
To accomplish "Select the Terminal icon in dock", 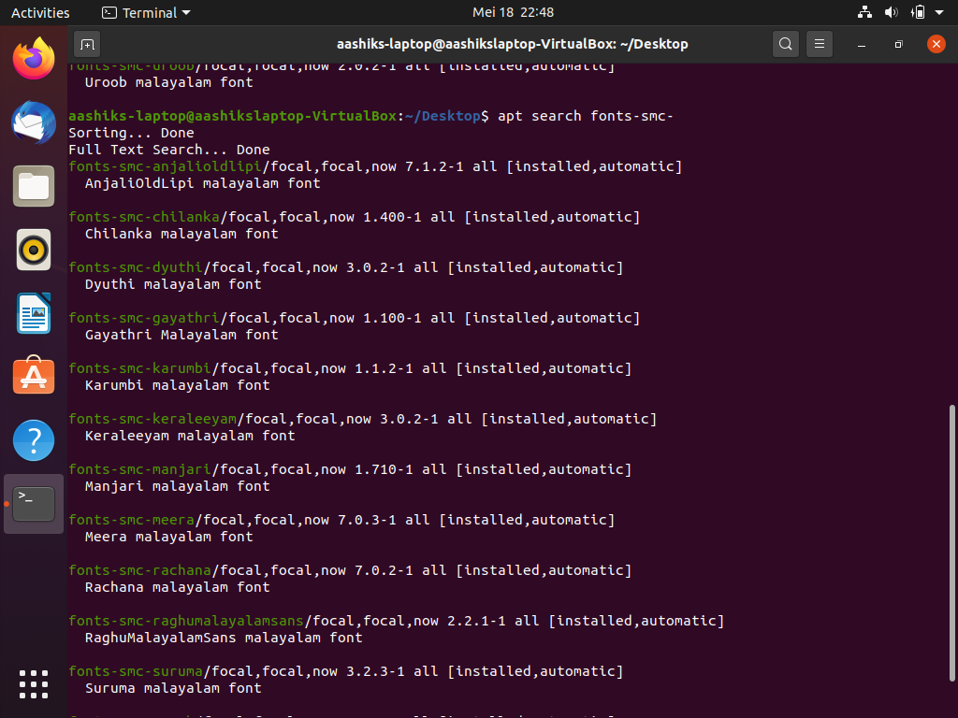I will point(34,504).
